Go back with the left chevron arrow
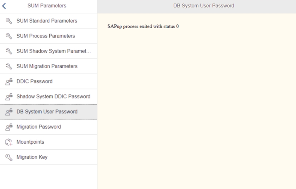The image size is (296, 189). click(4, 6)
